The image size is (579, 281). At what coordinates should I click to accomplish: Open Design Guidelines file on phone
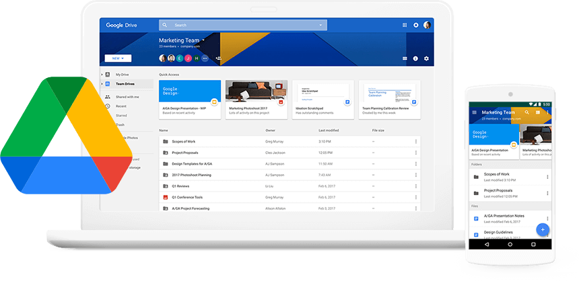510,234
